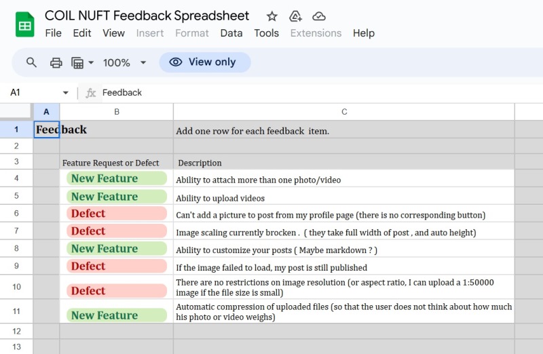Open the Name box dropdown arrow

[x=66, y=93]
